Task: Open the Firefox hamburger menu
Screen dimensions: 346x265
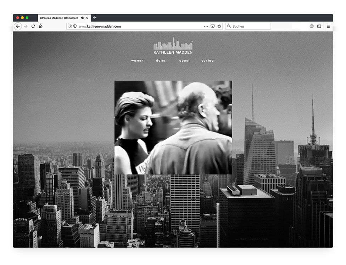Action: point(328,26)
